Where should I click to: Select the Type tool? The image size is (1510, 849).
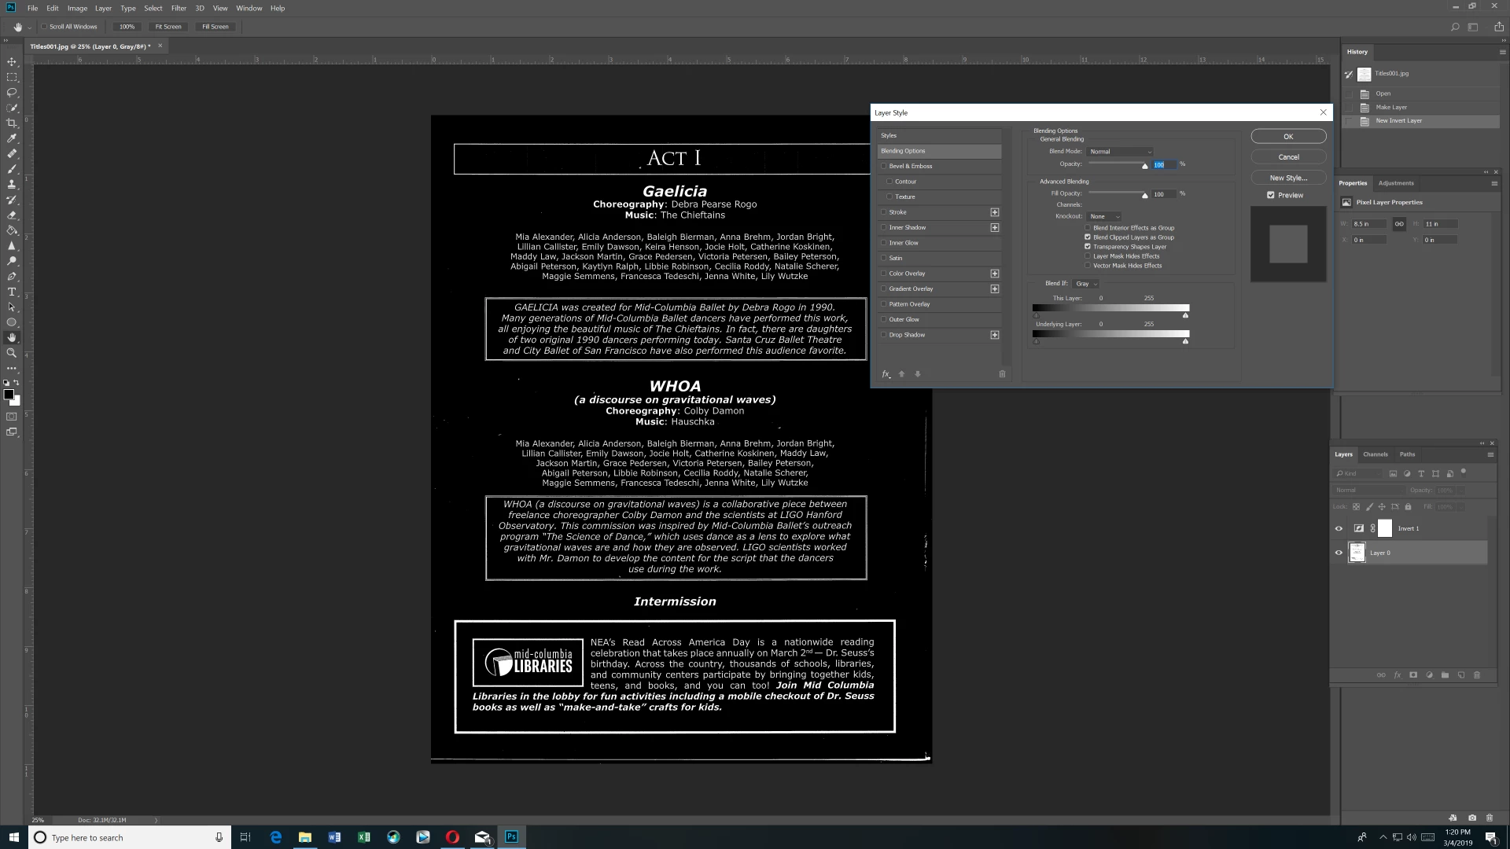12,292
